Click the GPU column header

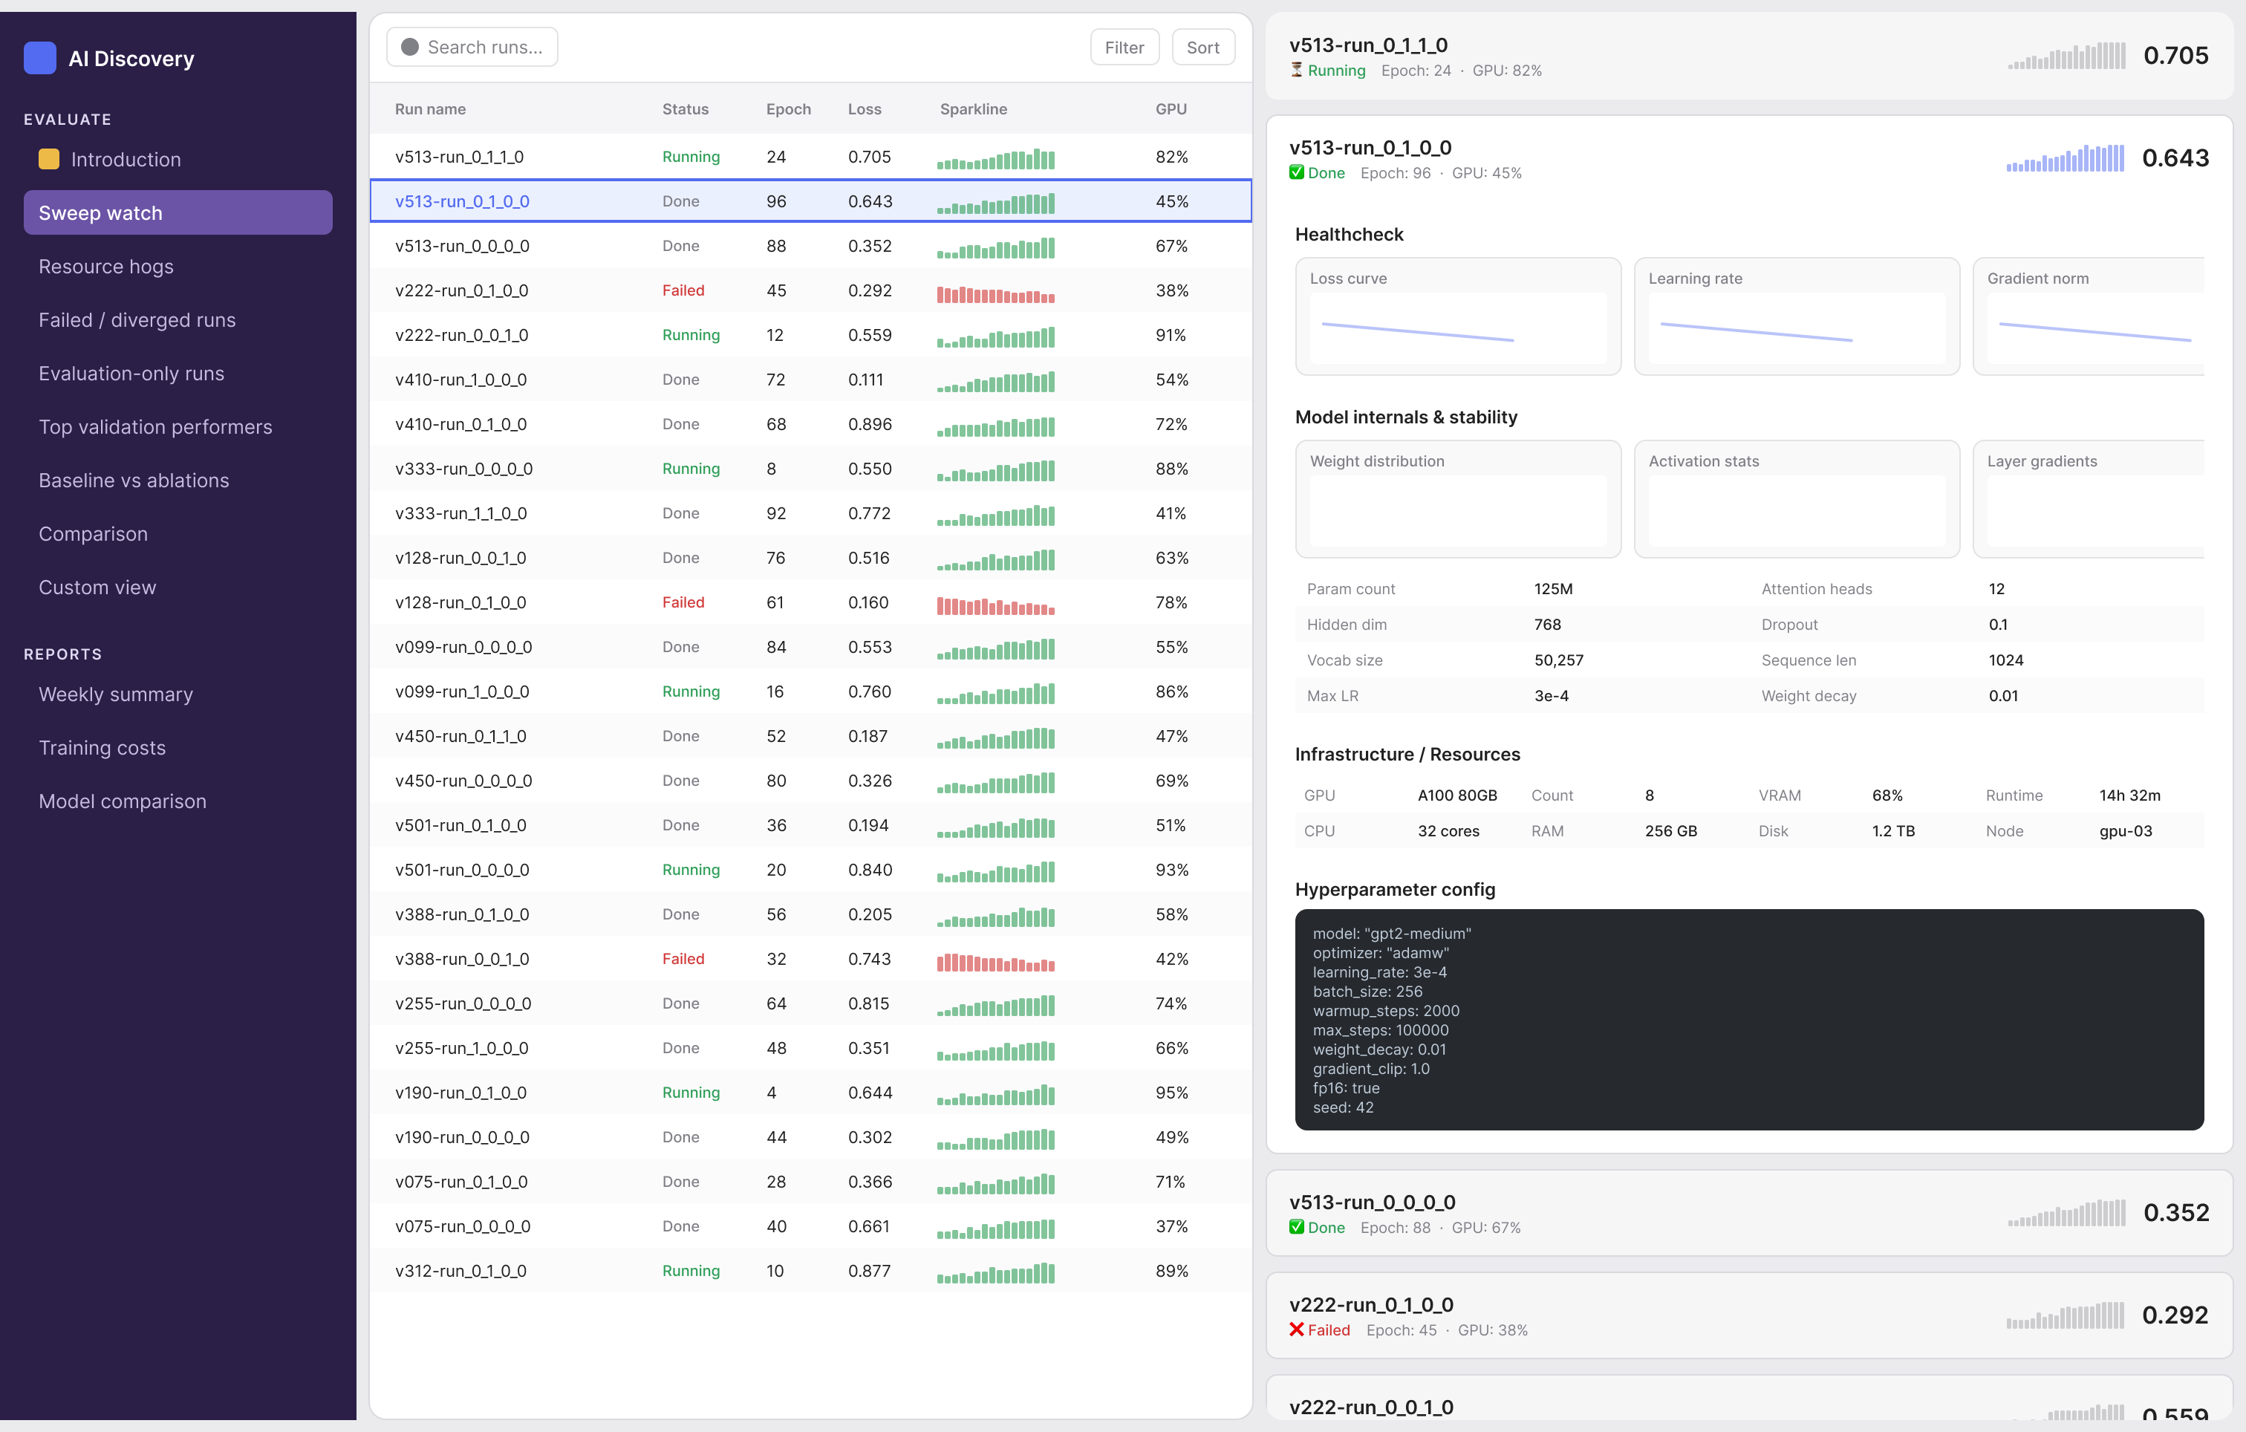click(1171, 109)
